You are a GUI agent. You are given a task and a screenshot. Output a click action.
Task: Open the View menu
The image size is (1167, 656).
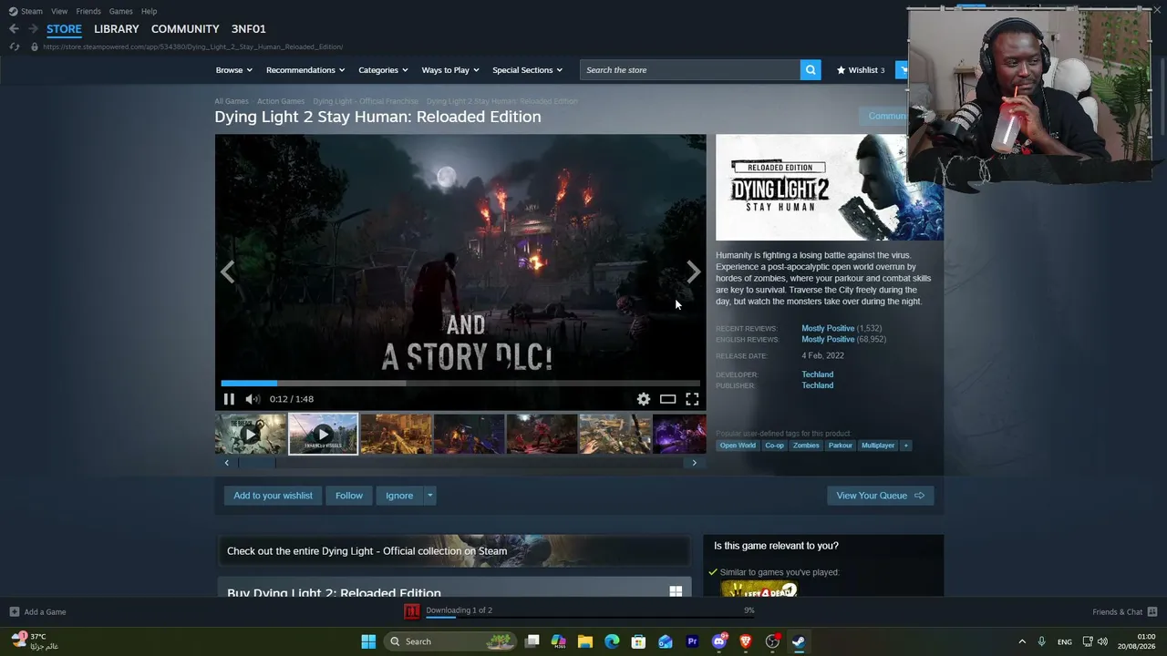[x=59, y=11]
